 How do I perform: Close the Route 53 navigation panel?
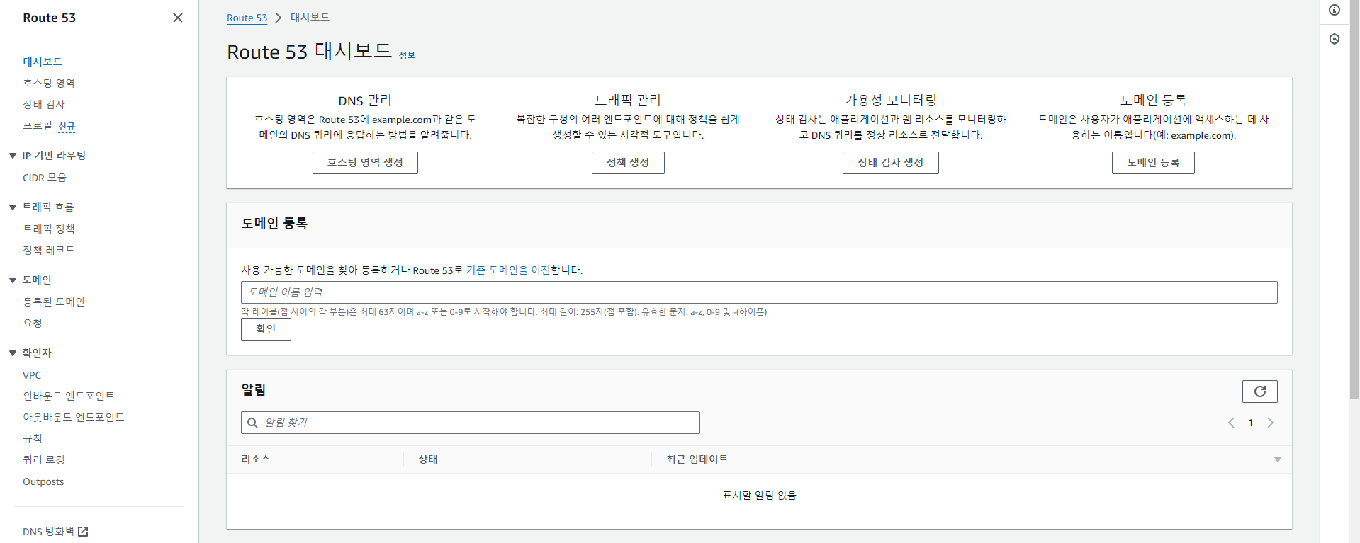178,18
